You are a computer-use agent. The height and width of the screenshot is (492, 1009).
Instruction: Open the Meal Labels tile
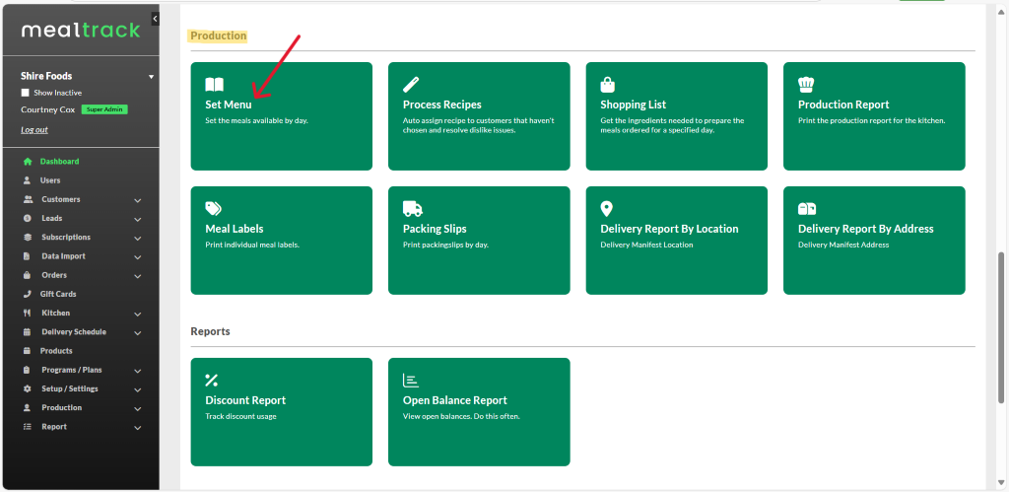[x=281, y=241]
